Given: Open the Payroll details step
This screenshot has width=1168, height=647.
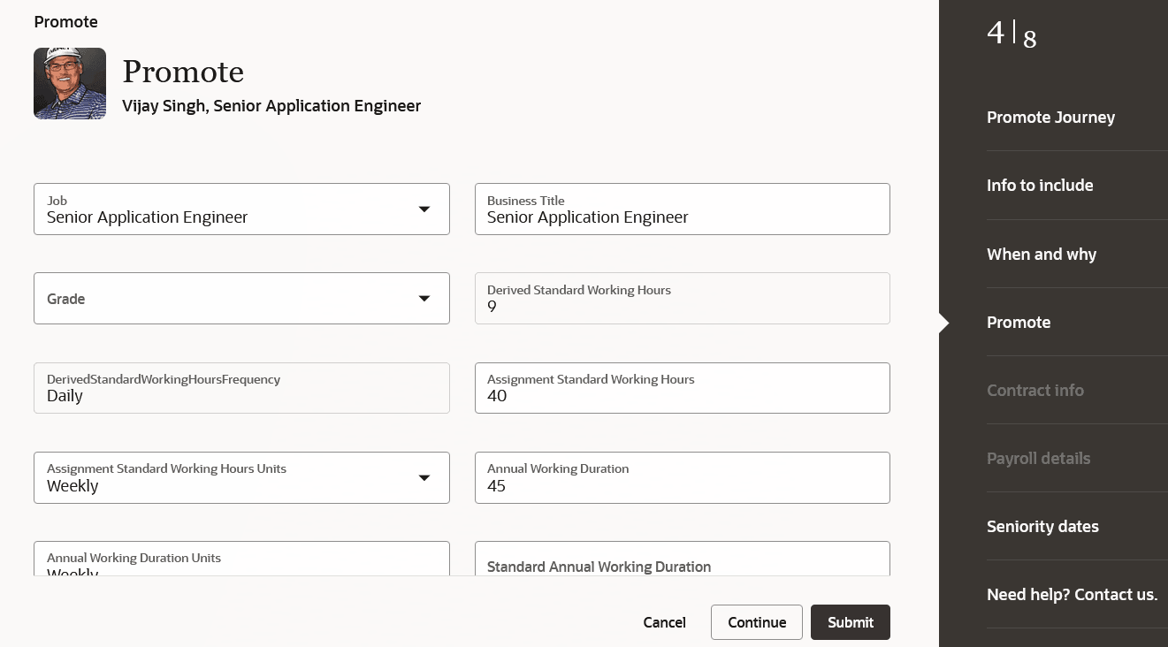Looking at the screenshot, I should (x=1038, y=459).
